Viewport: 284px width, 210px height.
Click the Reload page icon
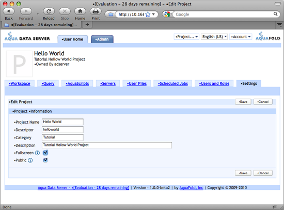49,11
